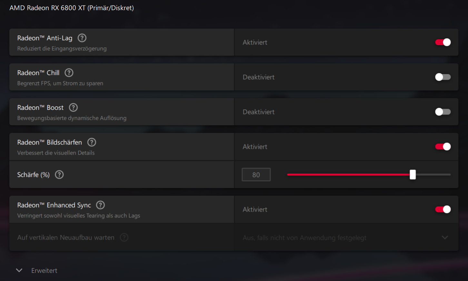Click 'Reduziert die Eingangsverzögerung' description
Viewport: 468px width, 281px height.
pyautogui.click(x=62, y=49)
